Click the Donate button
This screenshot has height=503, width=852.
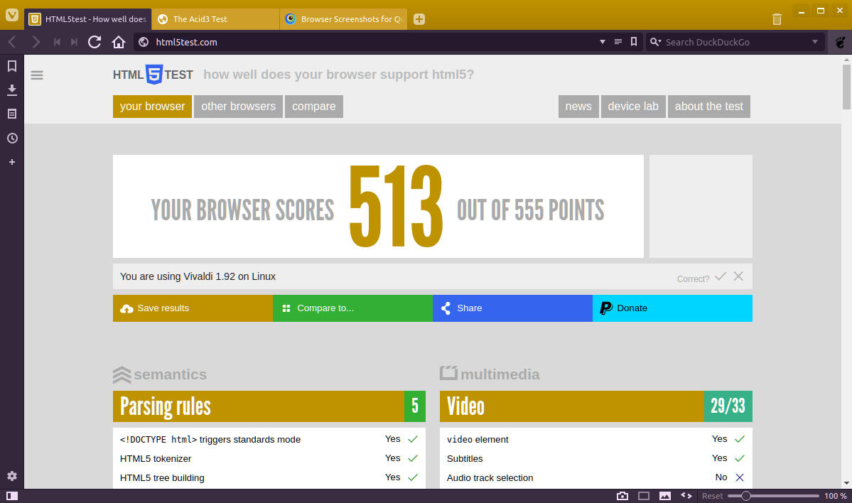point(672,308)
